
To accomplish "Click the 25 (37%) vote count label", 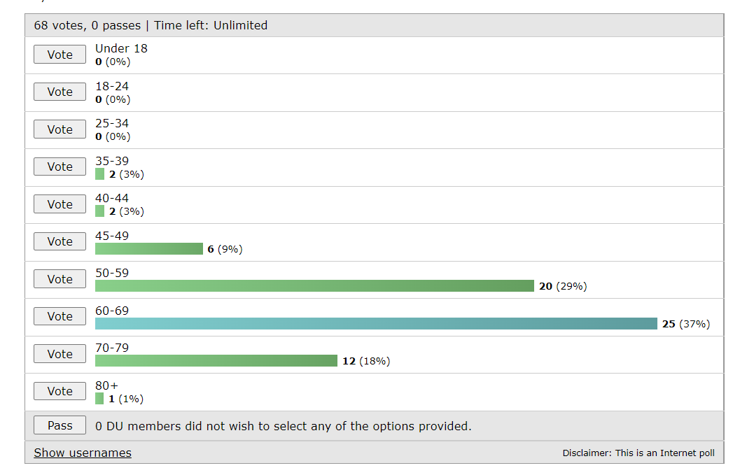I will [686, 324].
